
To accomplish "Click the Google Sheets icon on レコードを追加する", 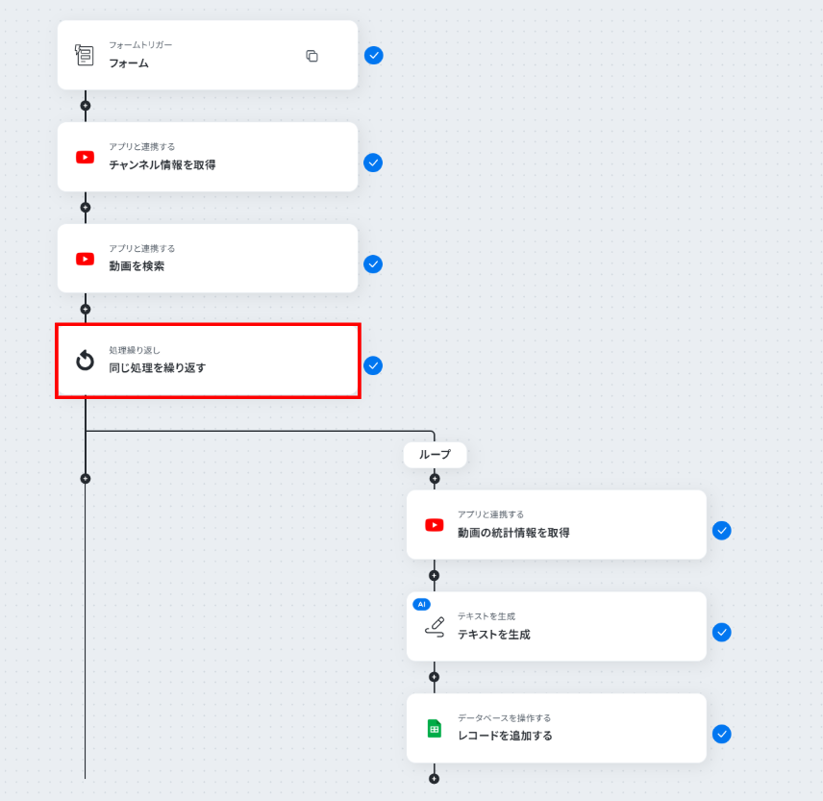I will tap(434, 729).
